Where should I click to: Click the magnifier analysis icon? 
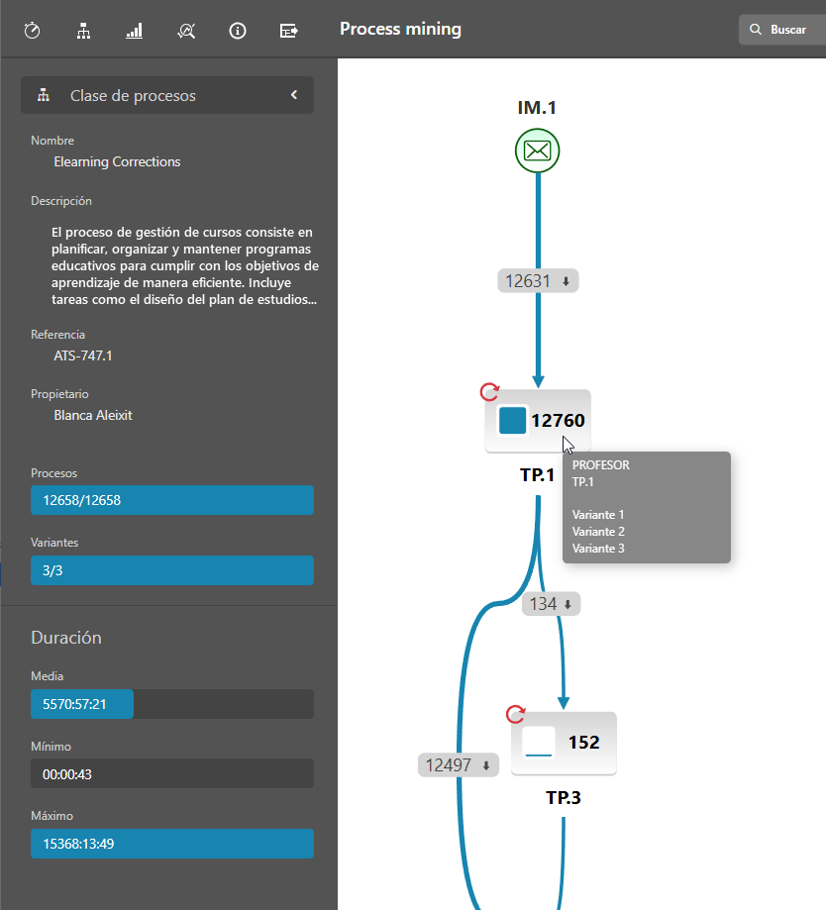pyautogui.click(x=186, y=31)
